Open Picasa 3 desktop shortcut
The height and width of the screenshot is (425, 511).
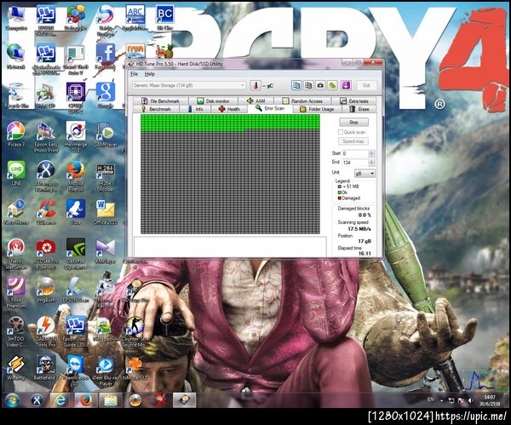16,135
